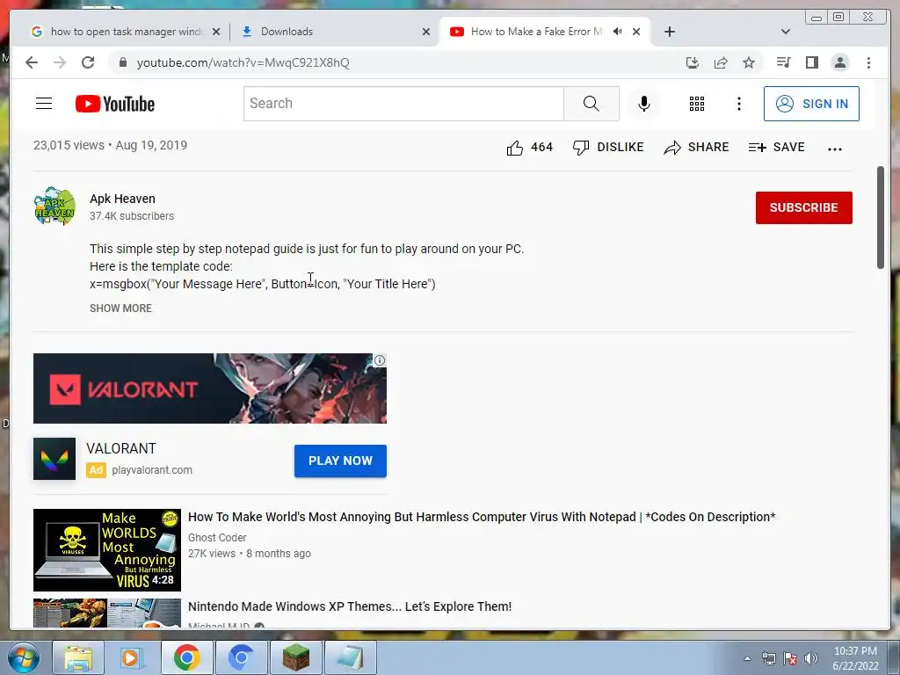Click the URL address bar text
Screen dimensions: 900x675
[x=243, y=62]
